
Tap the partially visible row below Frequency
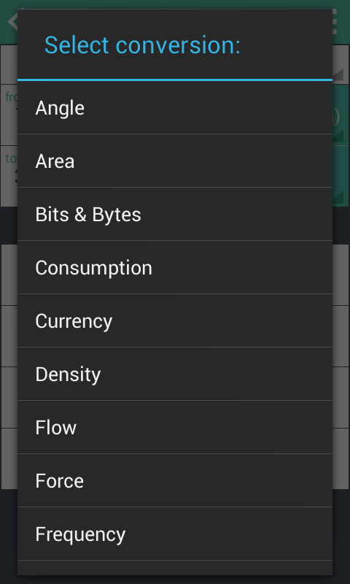[x=175, y=568]
